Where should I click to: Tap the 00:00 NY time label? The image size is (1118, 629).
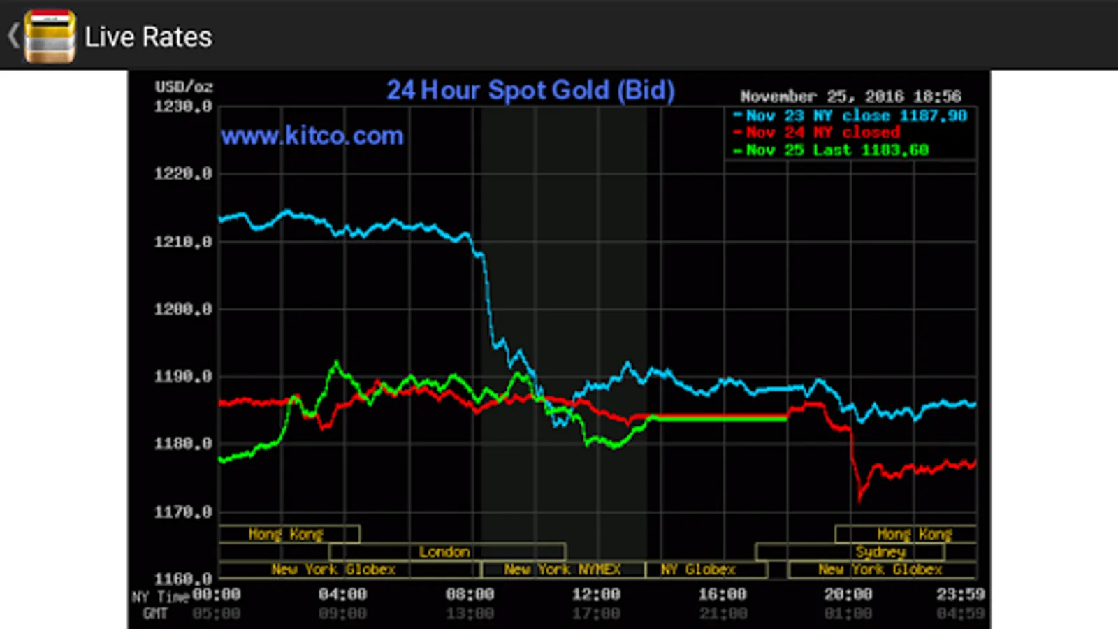(217, 595)
